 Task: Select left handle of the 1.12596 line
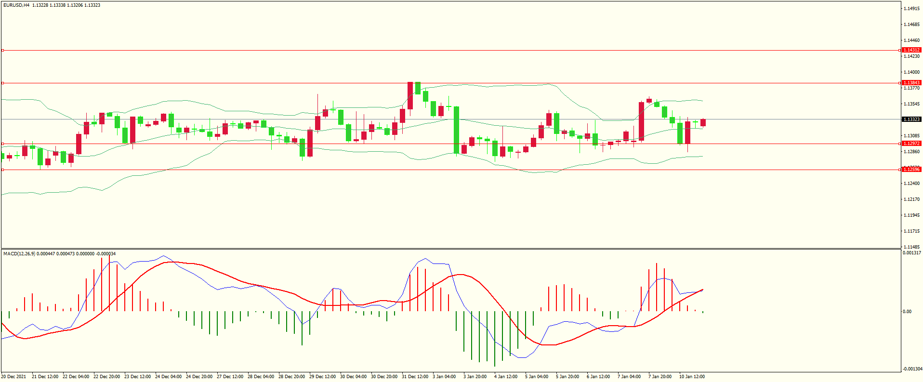pyautogui.click(x=2, y=170)
